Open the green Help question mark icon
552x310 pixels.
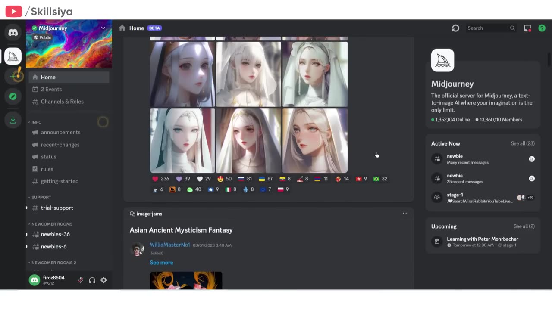pos(542,28)
